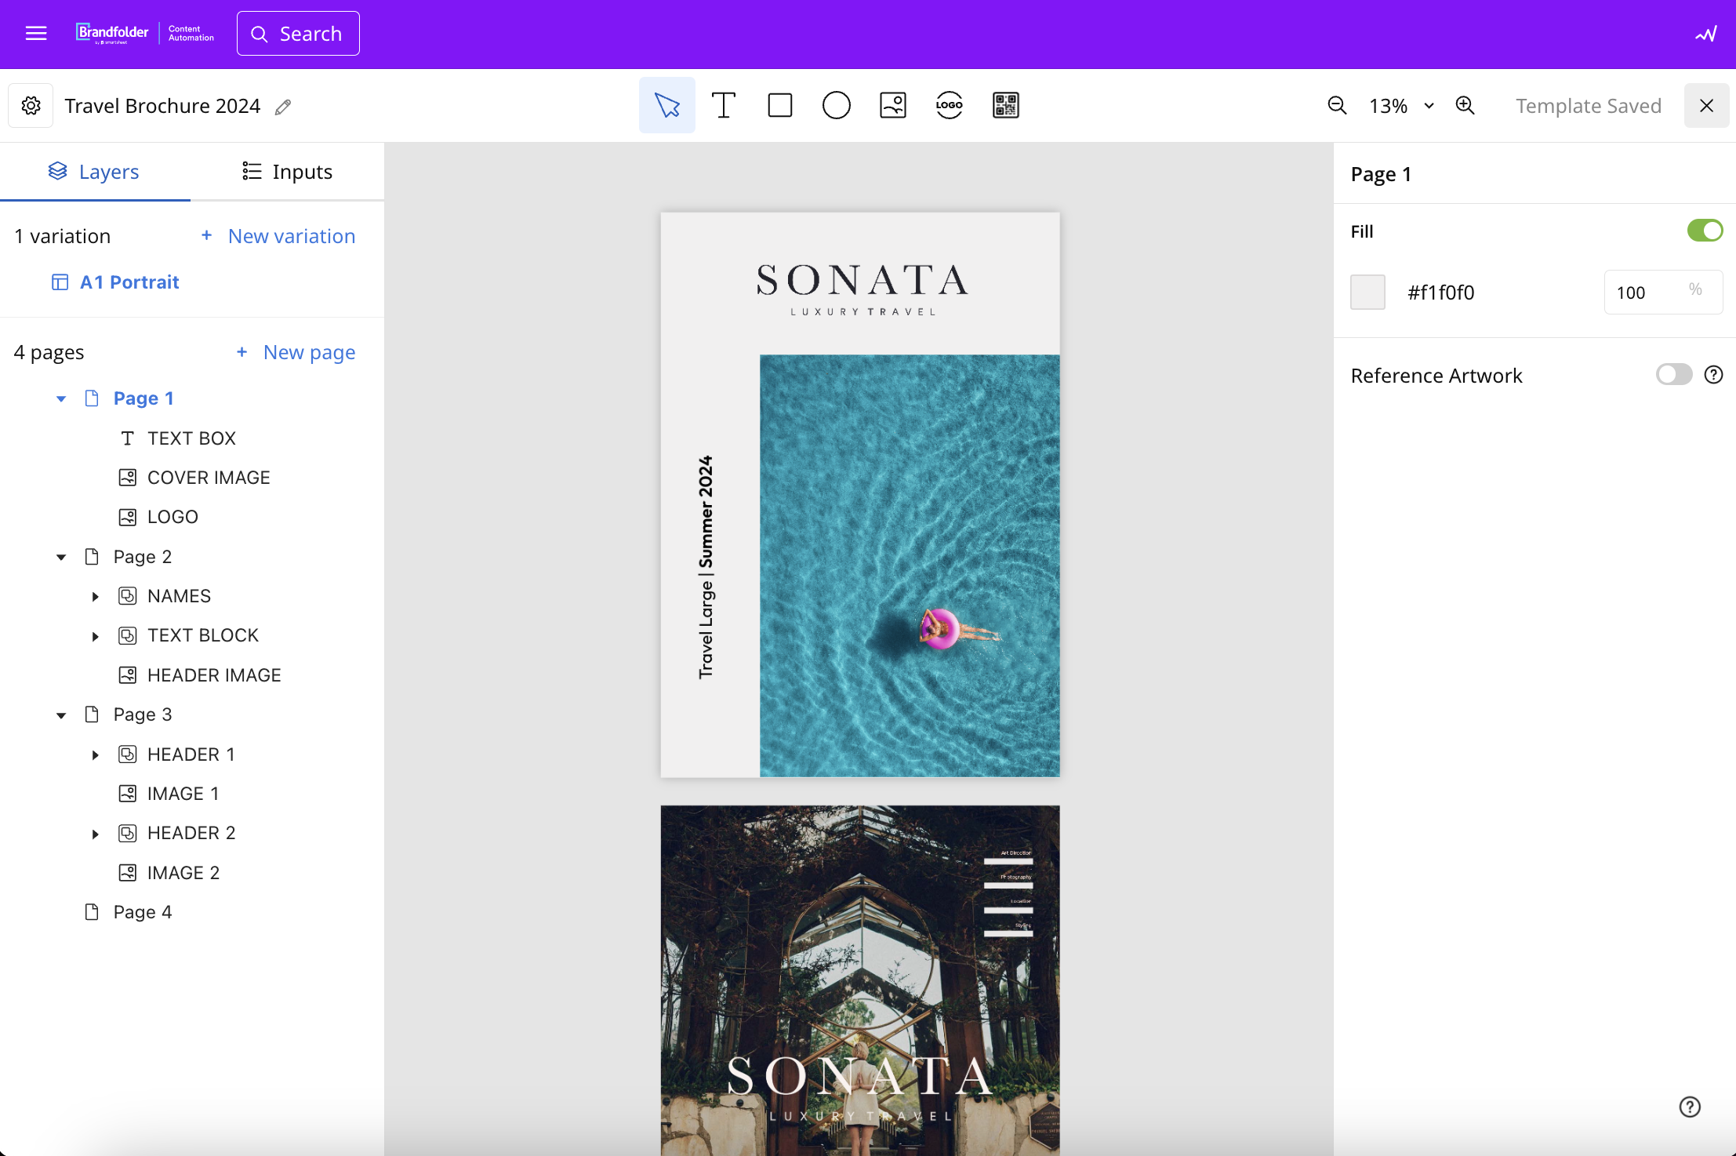1736x1156 pixels.
Task: Select the Logo tool
Action: pos(949,105)
